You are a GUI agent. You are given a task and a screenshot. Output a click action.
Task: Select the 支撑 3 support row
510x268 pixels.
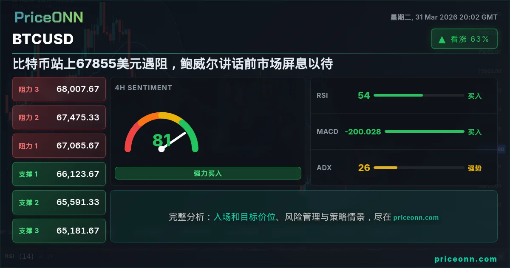click(59, 231)
